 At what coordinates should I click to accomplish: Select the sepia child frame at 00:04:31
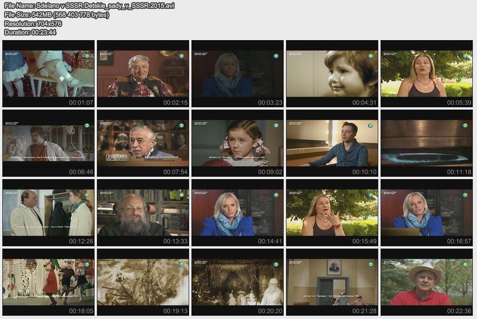332,73
